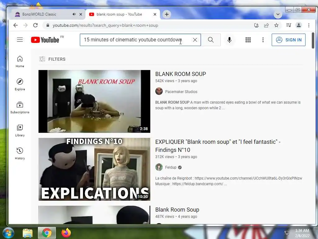Play the Findings N°10 Explications thumbnail
Viewport: 318px width, 239px height.
94,169
